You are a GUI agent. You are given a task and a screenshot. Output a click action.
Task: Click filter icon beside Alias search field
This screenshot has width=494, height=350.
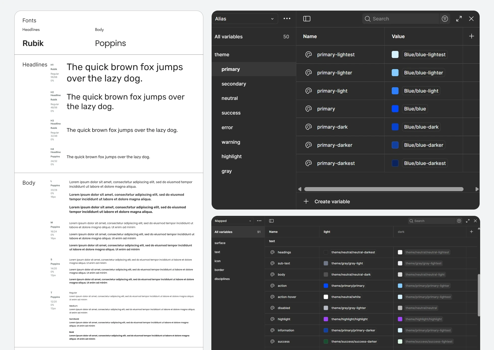click(x=445, y=19)
